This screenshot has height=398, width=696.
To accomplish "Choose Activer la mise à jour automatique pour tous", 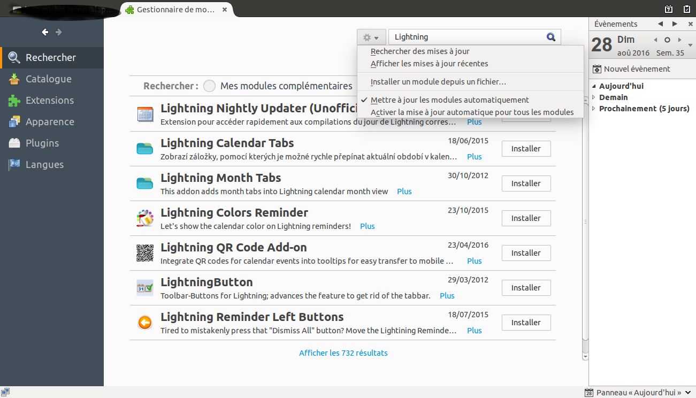I will coord(470,112).
